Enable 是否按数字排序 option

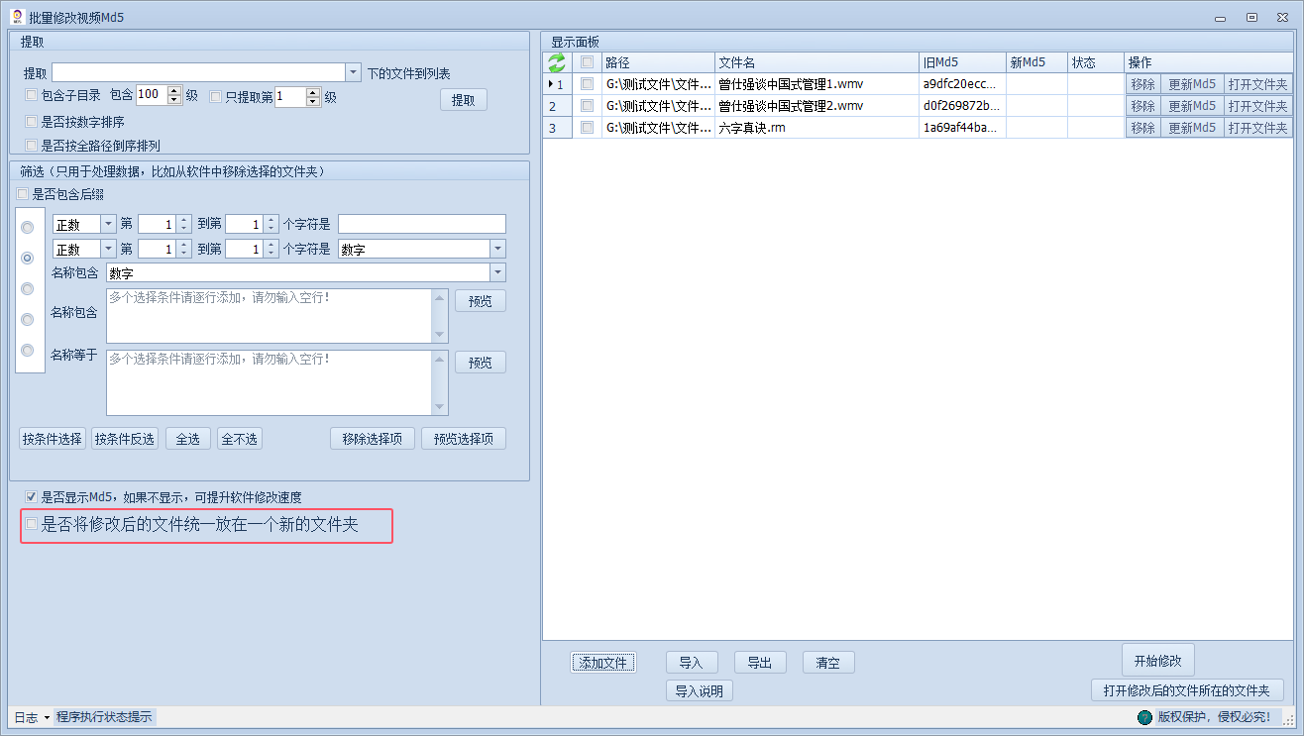pos(31,122)
